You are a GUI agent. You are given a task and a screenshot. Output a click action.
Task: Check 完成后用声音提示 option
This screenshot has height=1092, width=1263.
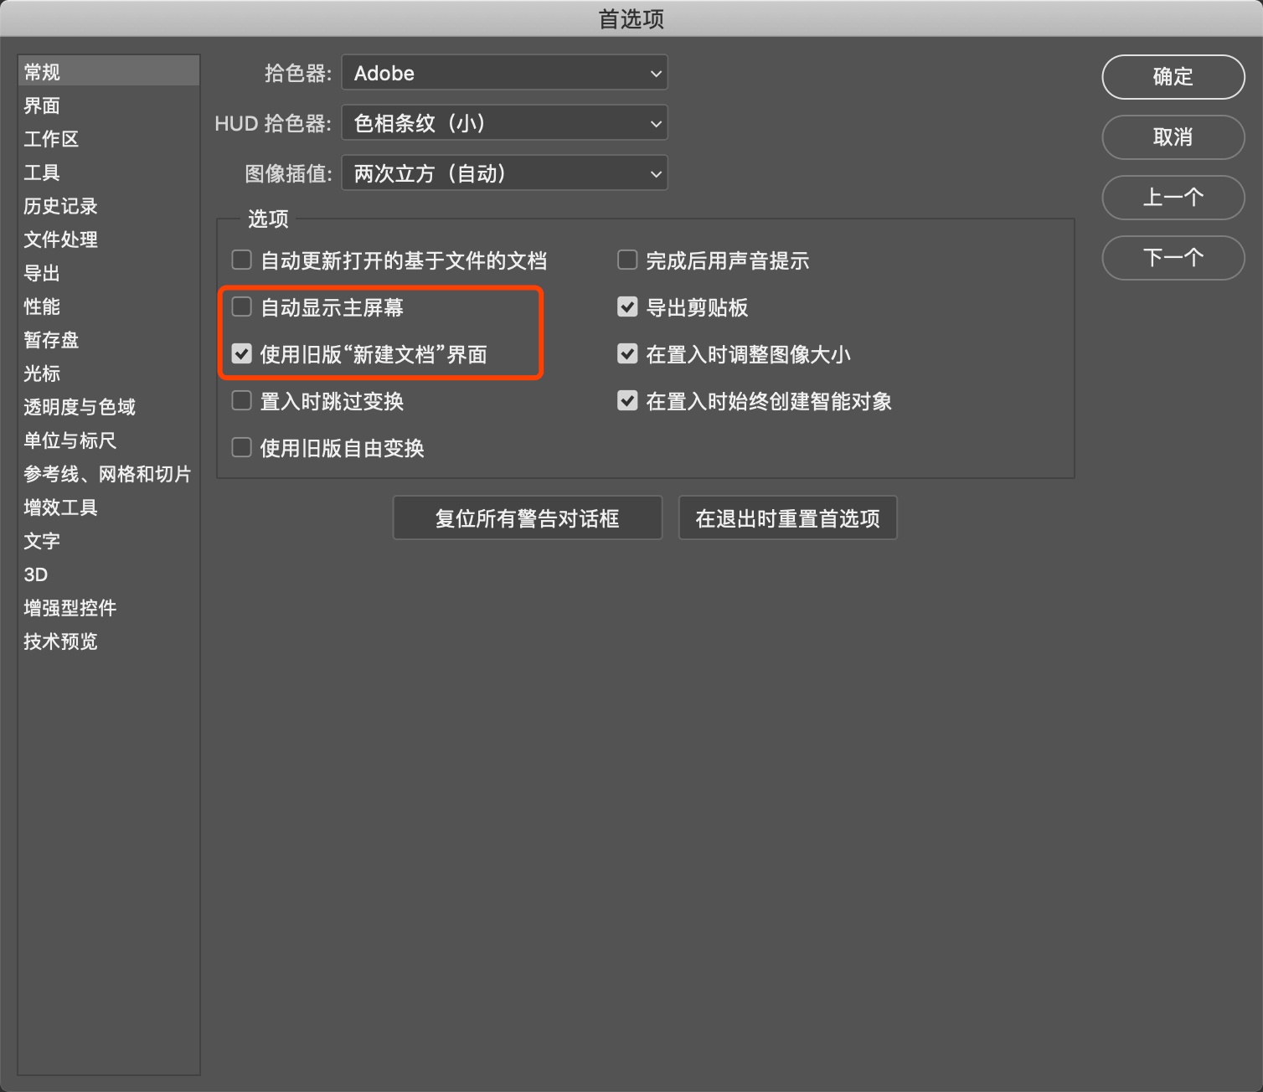click(x=627, y=260)
